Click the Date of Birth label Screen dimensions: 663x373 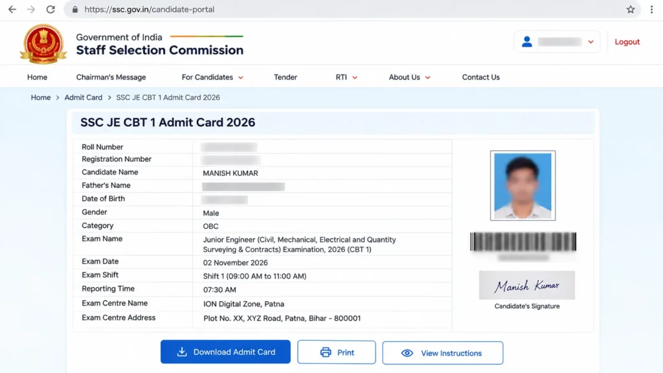[103, 199]
